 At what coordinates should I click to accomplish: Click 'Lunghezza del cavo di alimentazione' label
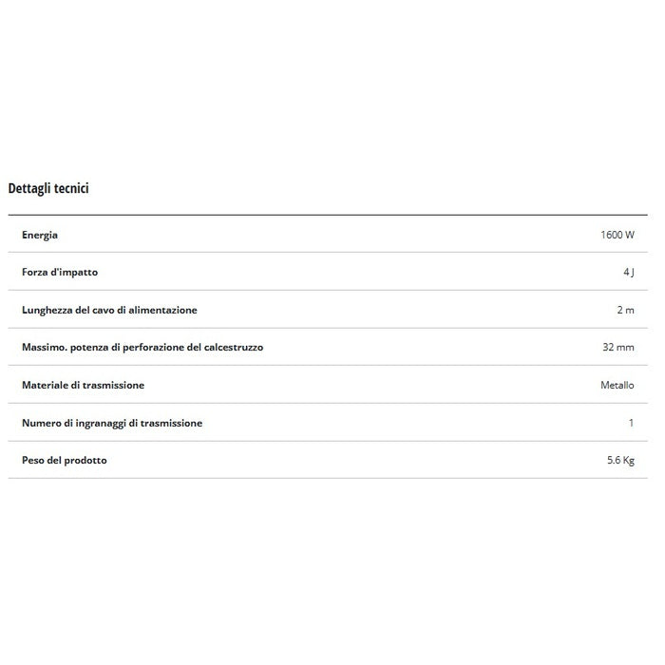coord(109,310)
